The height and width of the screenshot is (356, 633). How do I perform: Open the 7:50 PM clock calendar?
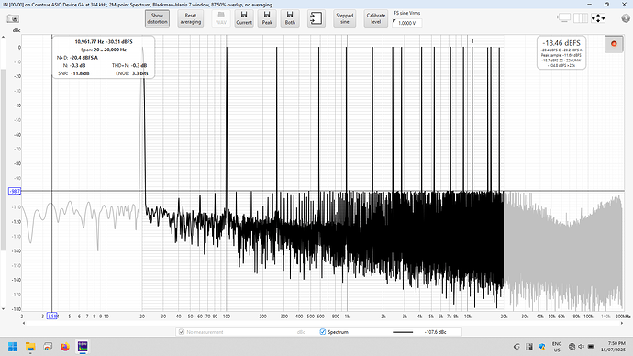613,347
